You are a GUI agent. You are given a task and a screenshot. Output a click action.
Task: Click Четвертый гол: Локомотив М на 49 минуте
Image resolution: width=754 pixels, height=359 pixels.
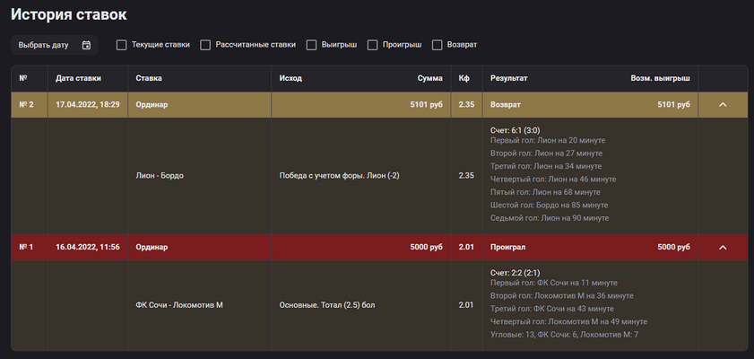click(569, 321)
